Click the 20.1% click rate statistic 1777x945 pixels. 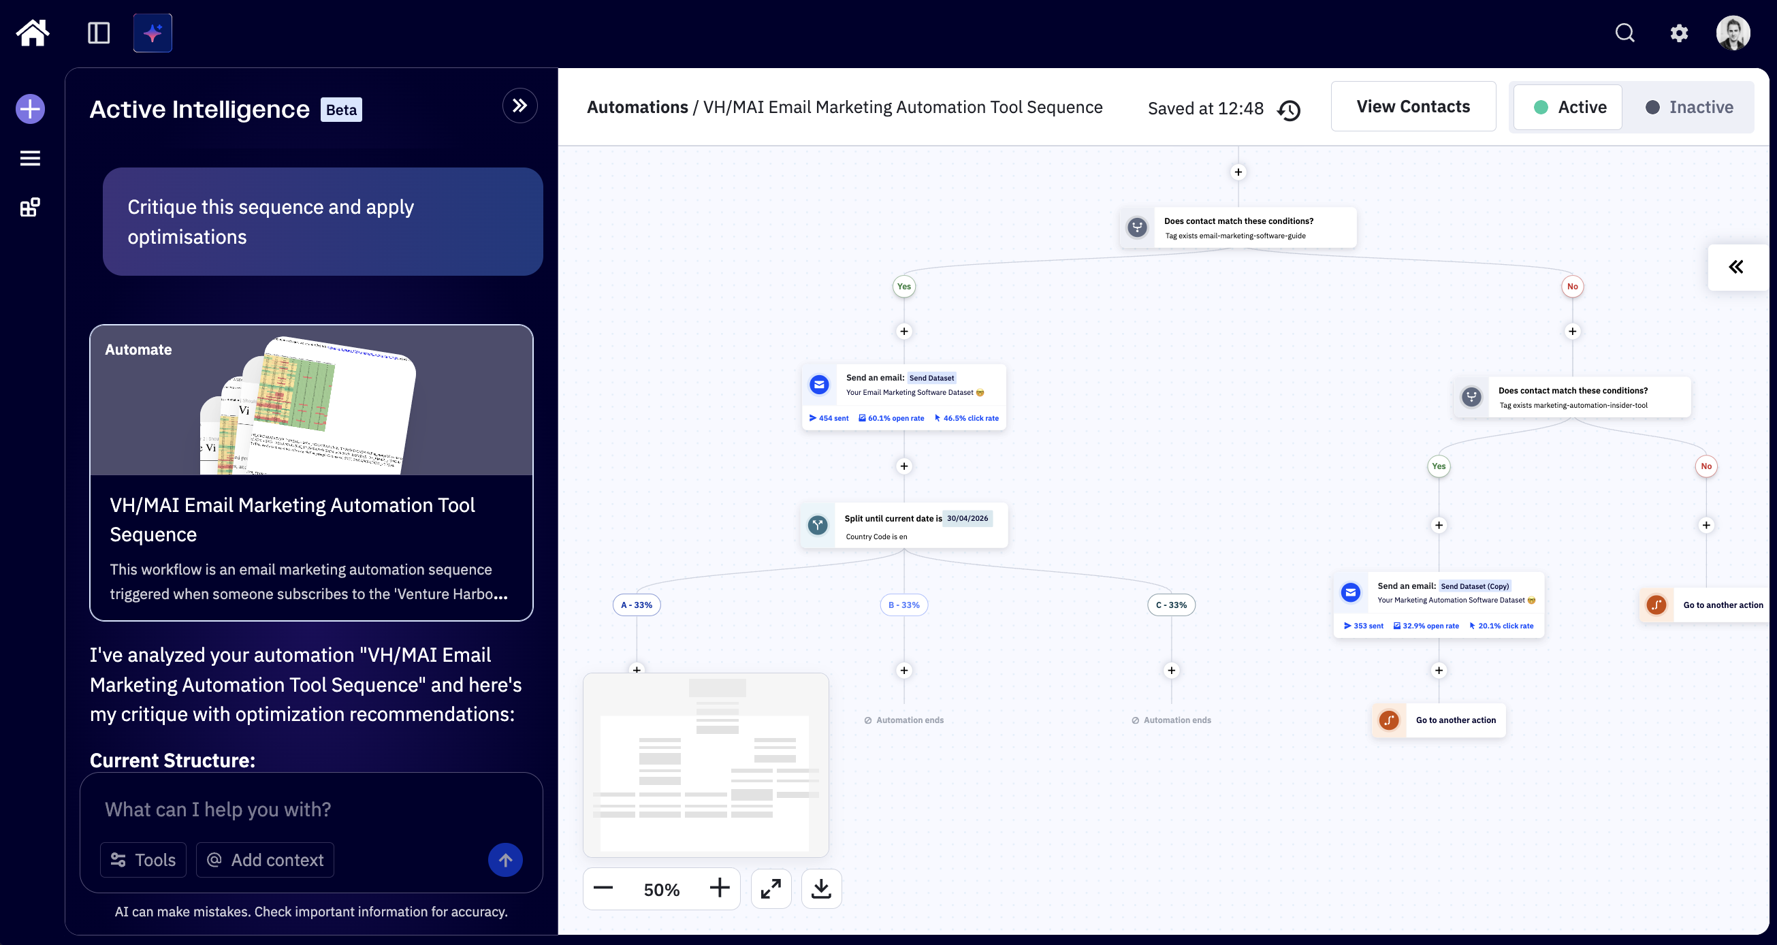pos(1501,626)
